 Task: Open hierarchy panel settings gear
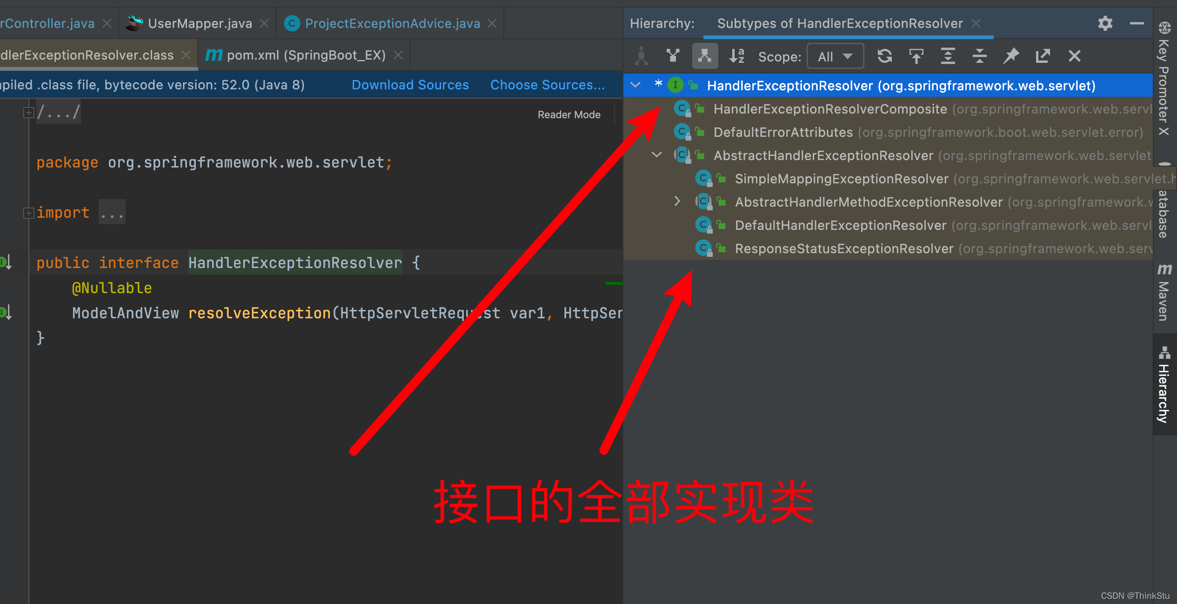(1105, 23)
